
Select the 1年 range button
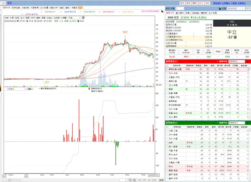149,180
